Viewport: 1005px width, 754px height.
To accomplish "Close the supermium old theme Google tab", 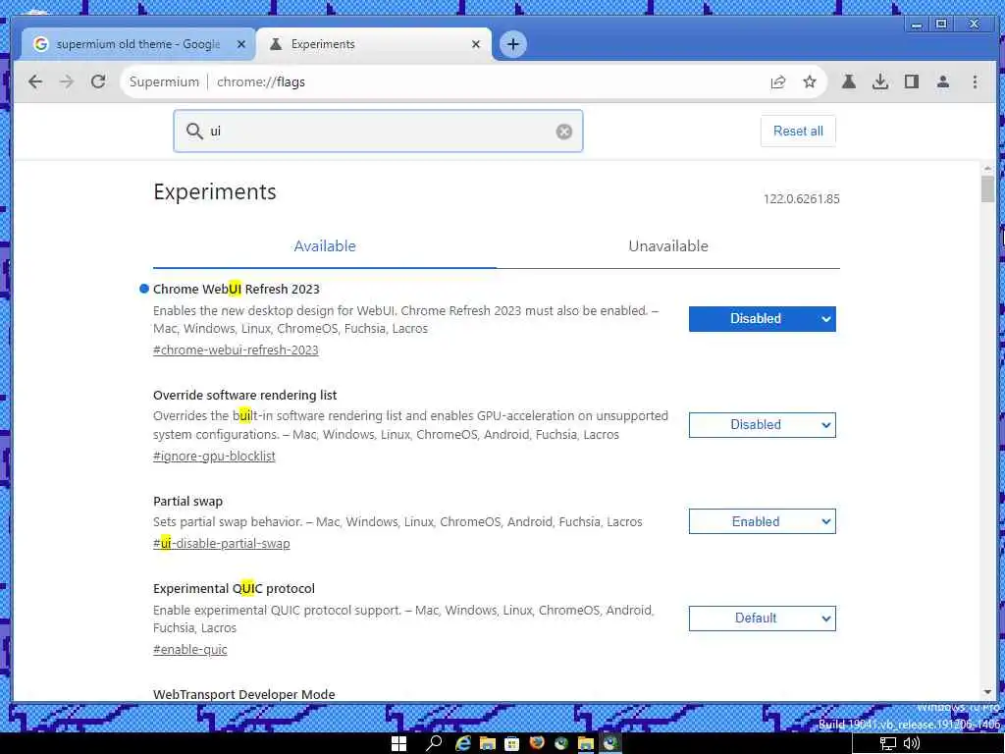I will pyautogui.click(x=241, y=44).
